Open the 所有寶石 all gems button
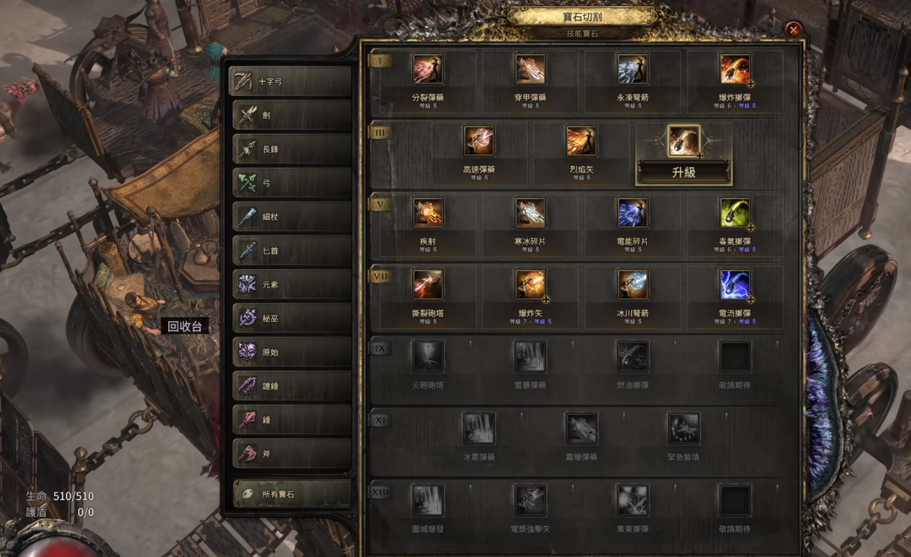911x557 pixels. point(292,494)
